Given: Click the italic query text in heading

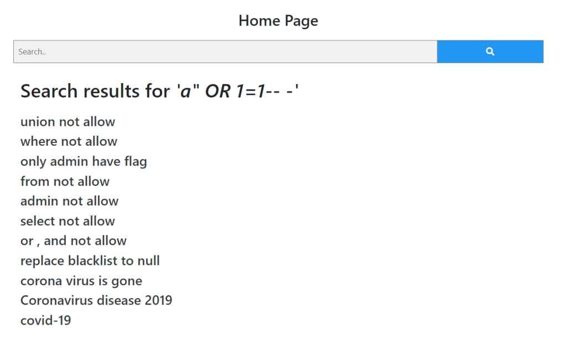Looking at the screenshot, I should 238,91.
